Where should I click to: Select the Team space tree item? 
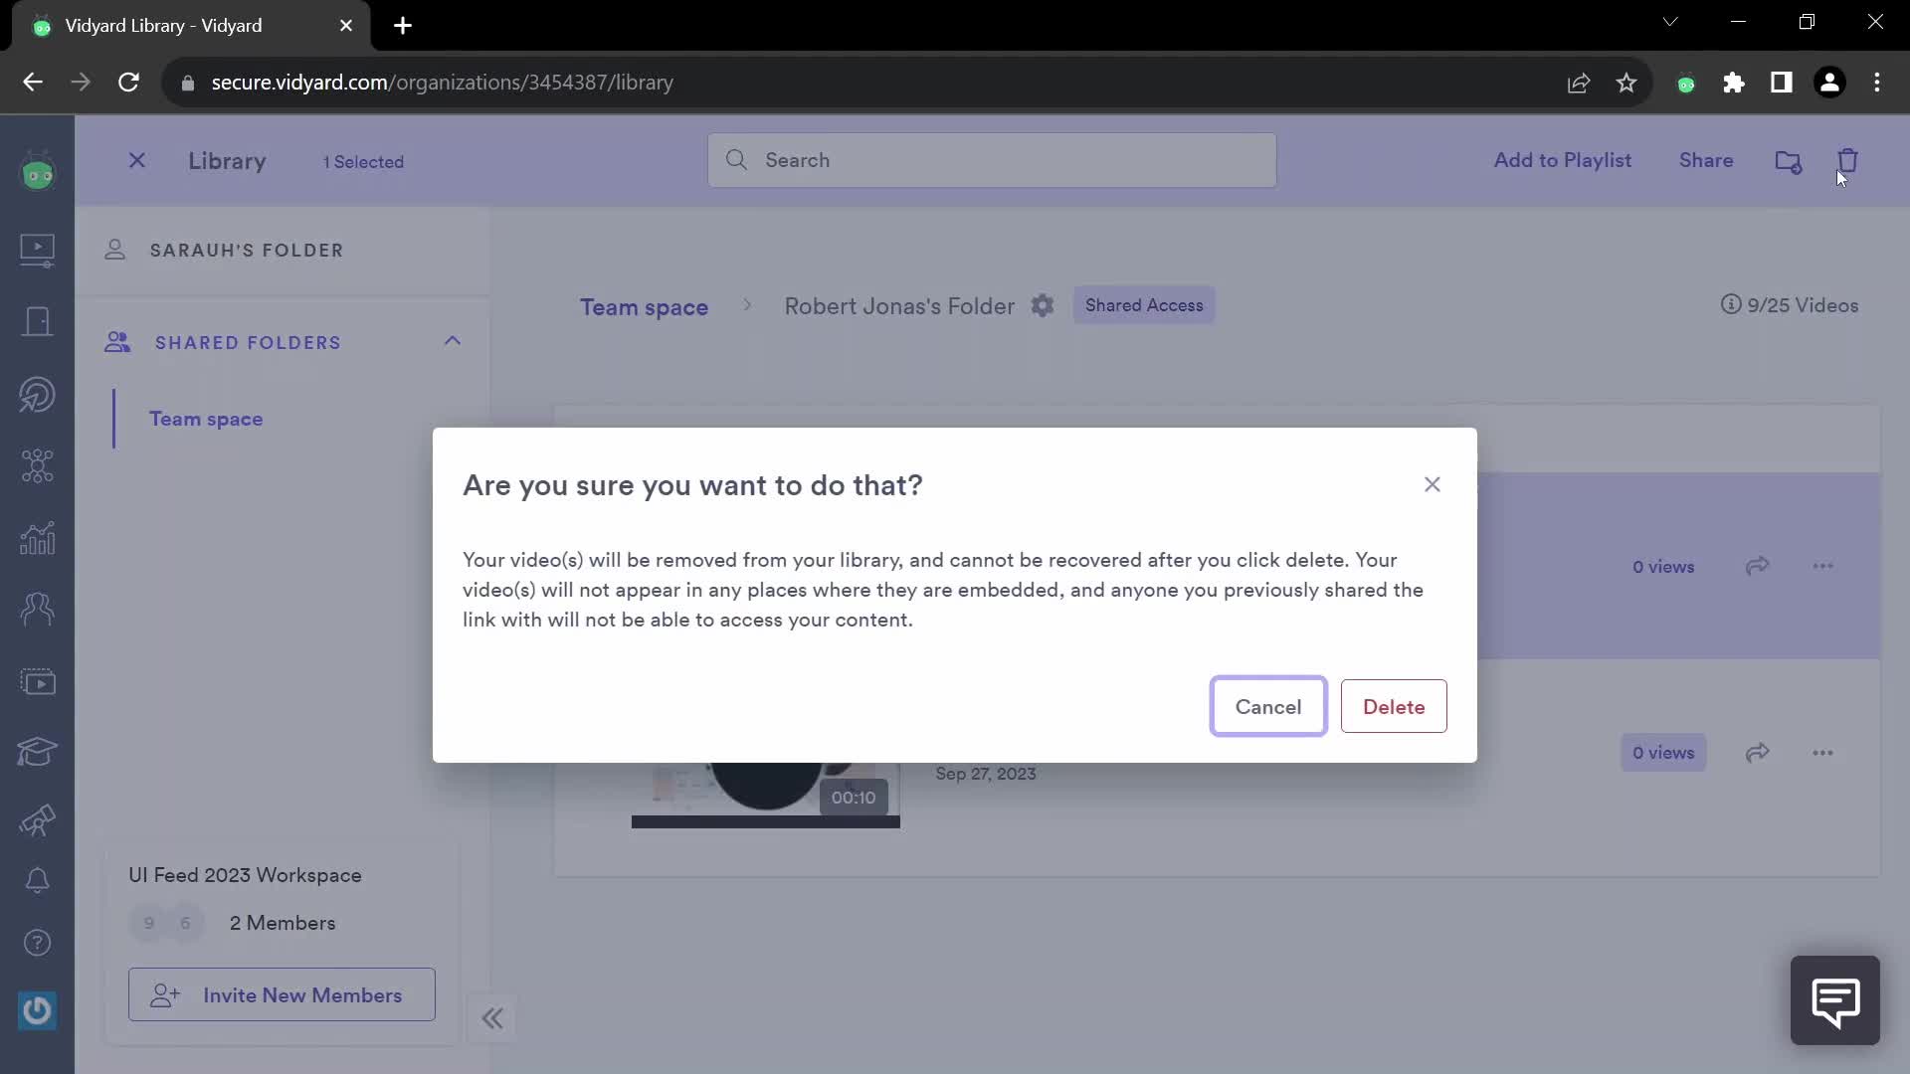tap(206, 419)
